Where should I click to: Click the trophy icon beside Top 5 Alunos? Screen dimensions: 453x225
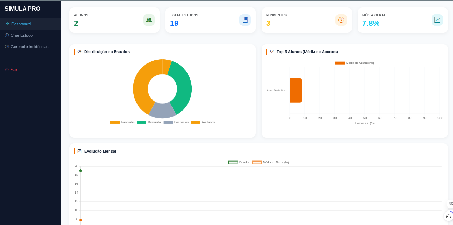coord(272,52)
